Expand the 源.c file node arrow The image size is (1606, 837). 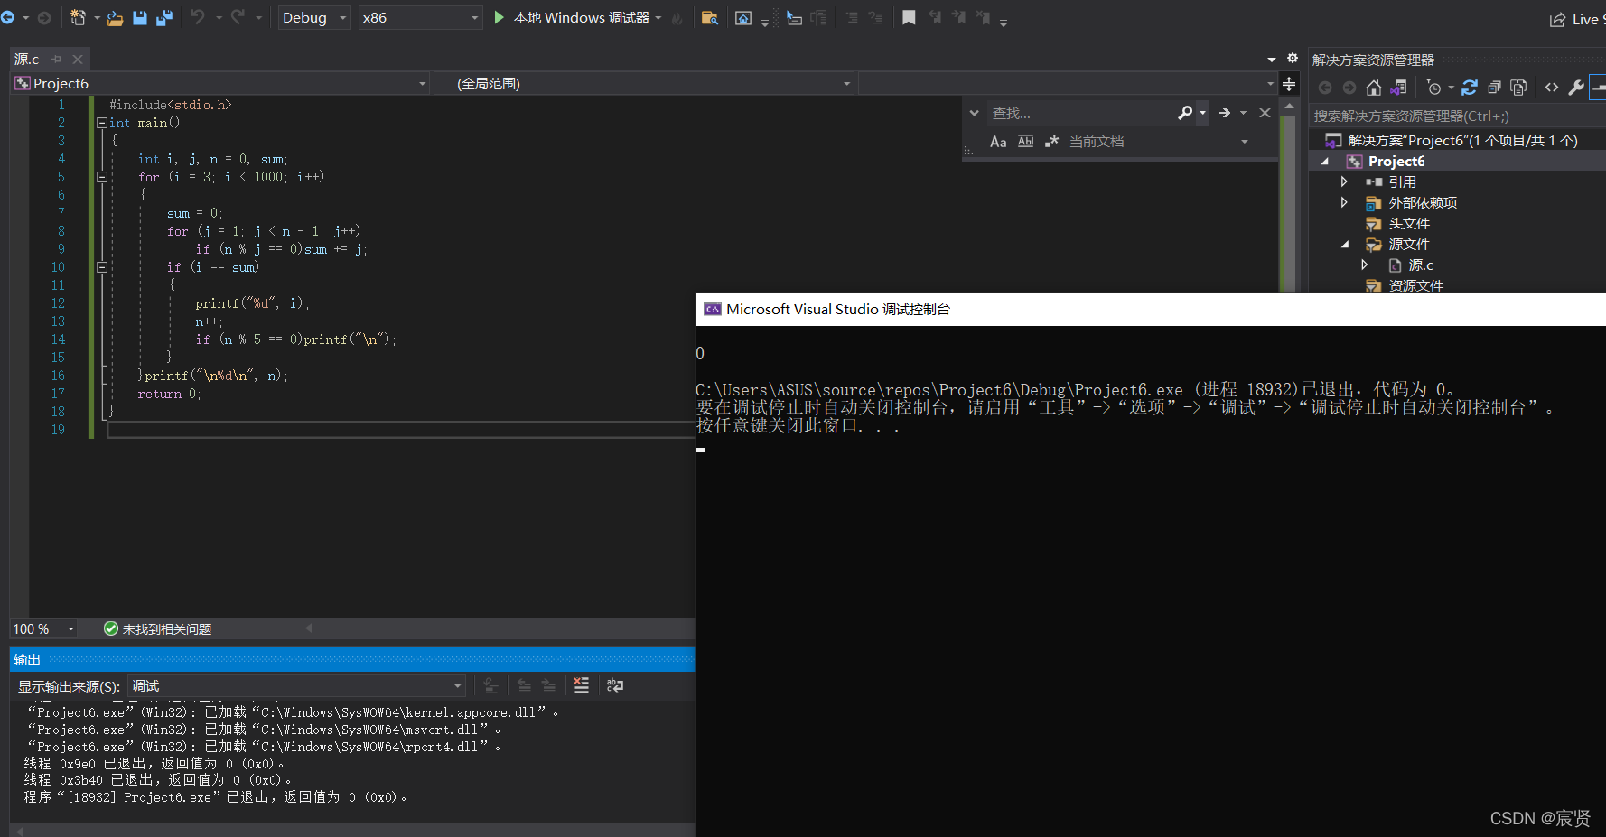pos(1365,265)
